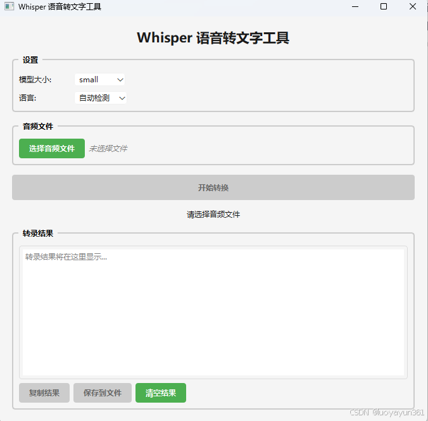Screen dimensions: 428x421
Task: Click the 模型大小 label
Action: [x=35, y=80]
